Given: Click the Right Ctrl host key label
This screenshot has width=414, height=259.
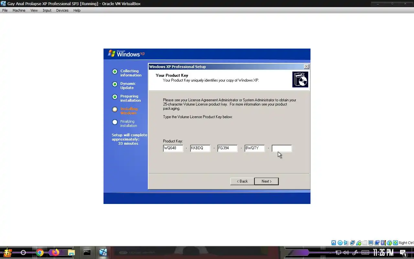Looking at the screenshot, I should (406, 243).
